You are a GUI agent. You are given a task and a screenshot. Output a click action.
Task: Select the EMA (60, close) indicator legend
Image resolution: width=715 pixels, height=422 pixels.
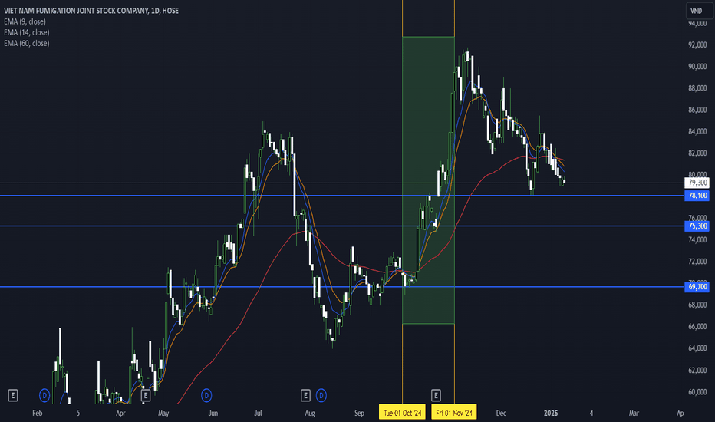26,43
